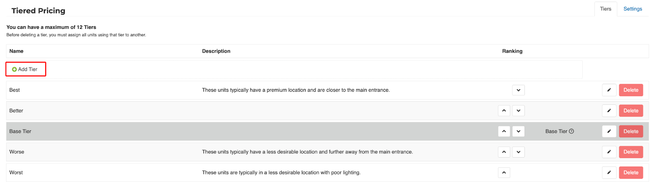651x182 pixels.
Task: Switch to the Settings tab
Action: click(632, 9)
